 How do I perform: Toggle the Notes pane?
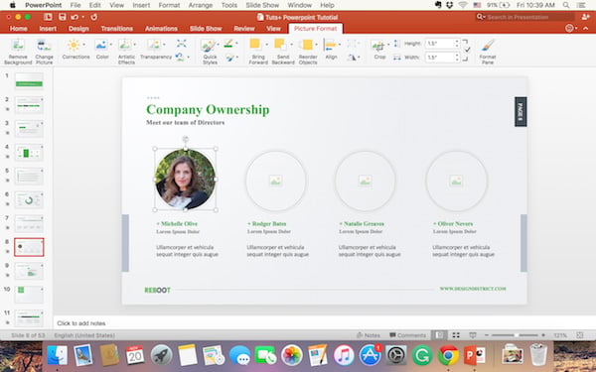368,335
